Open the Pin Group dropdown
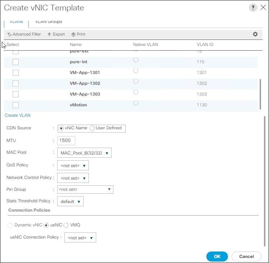 pos(85,189)
